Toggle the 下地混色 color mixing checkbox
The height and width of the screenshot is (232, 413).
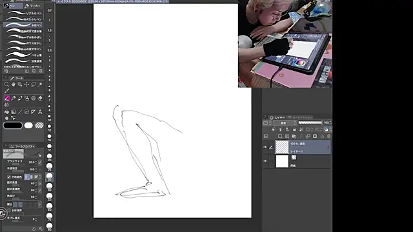[x=8, y=177]
